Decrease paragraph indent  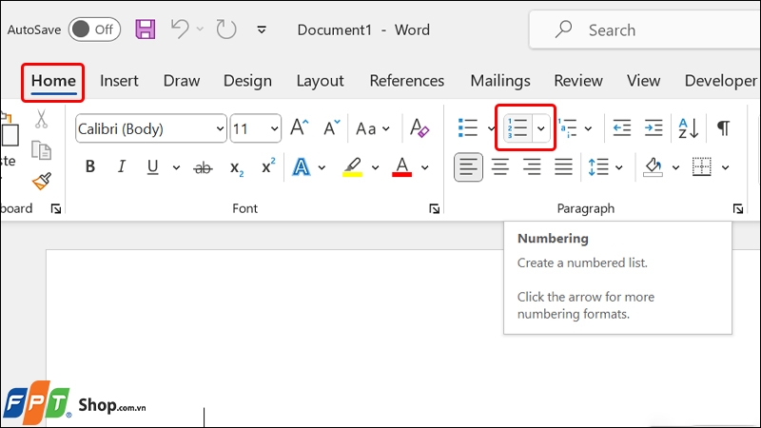(622, 128)
